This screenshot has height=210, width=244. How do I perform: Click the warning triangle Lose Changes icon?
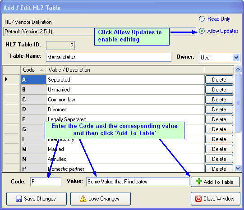[83, 199]
